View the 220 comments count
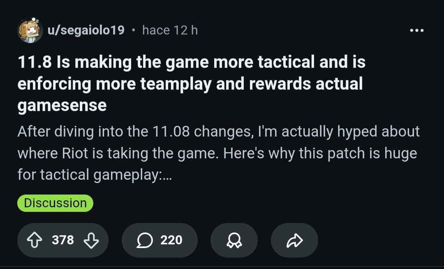444x269 pixels. pos(171,240)
